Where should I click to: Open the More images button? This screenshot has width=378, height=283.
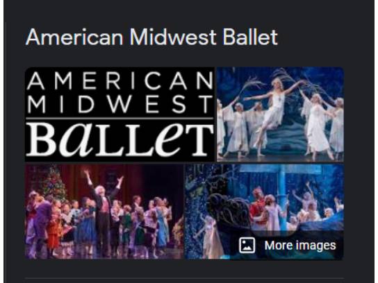[x=287, y=246]
